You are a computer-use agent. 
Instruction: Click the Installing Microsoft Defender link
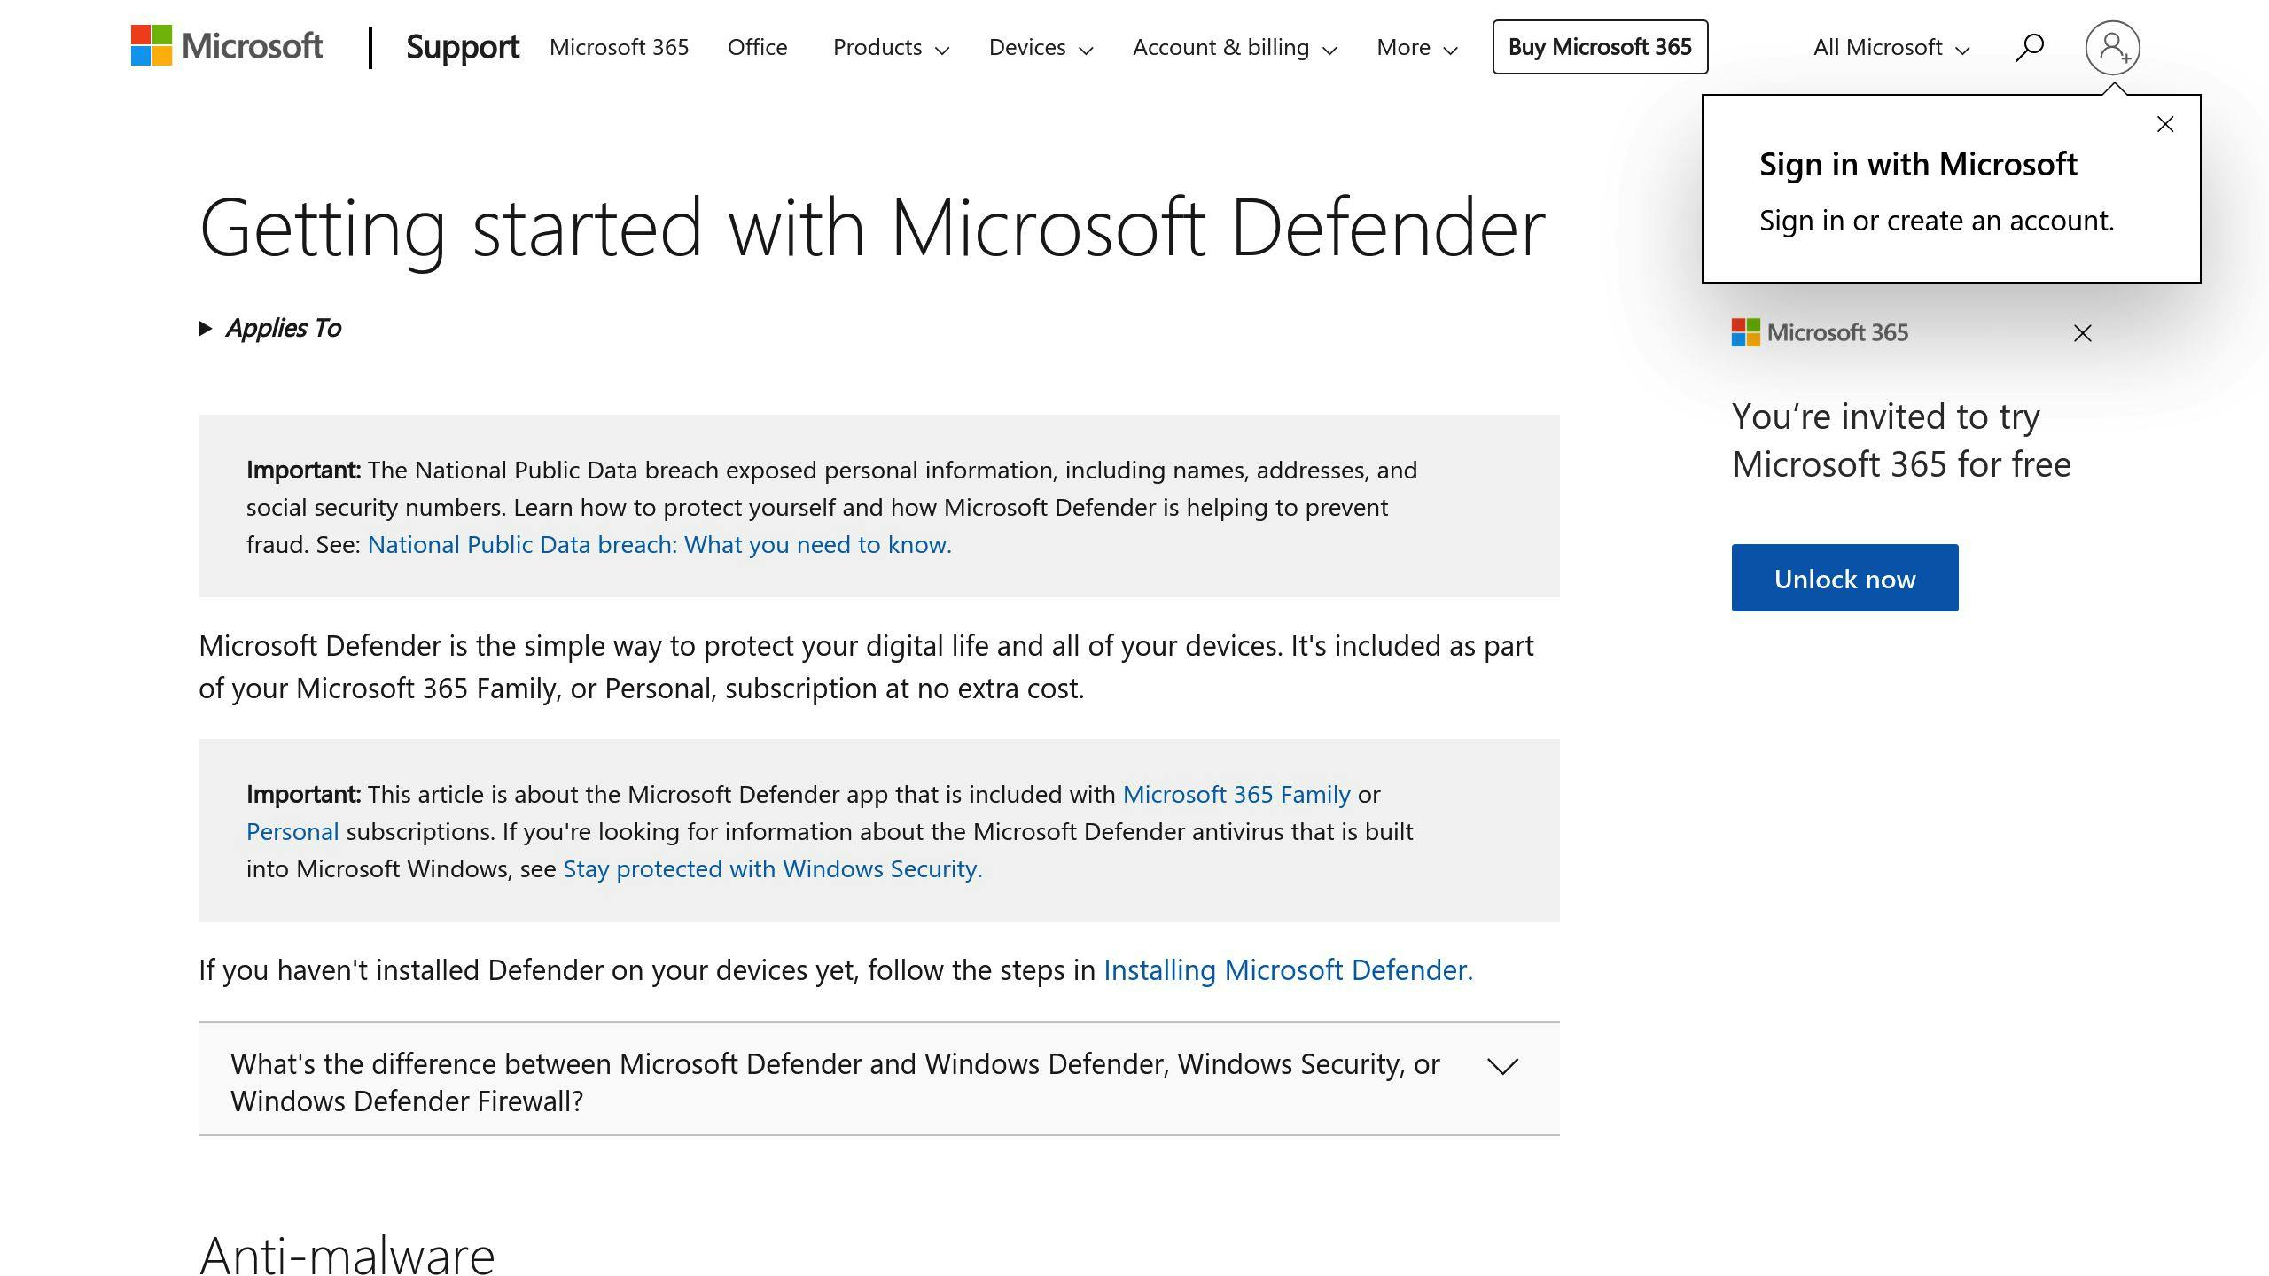click(x=1286, y=968)
